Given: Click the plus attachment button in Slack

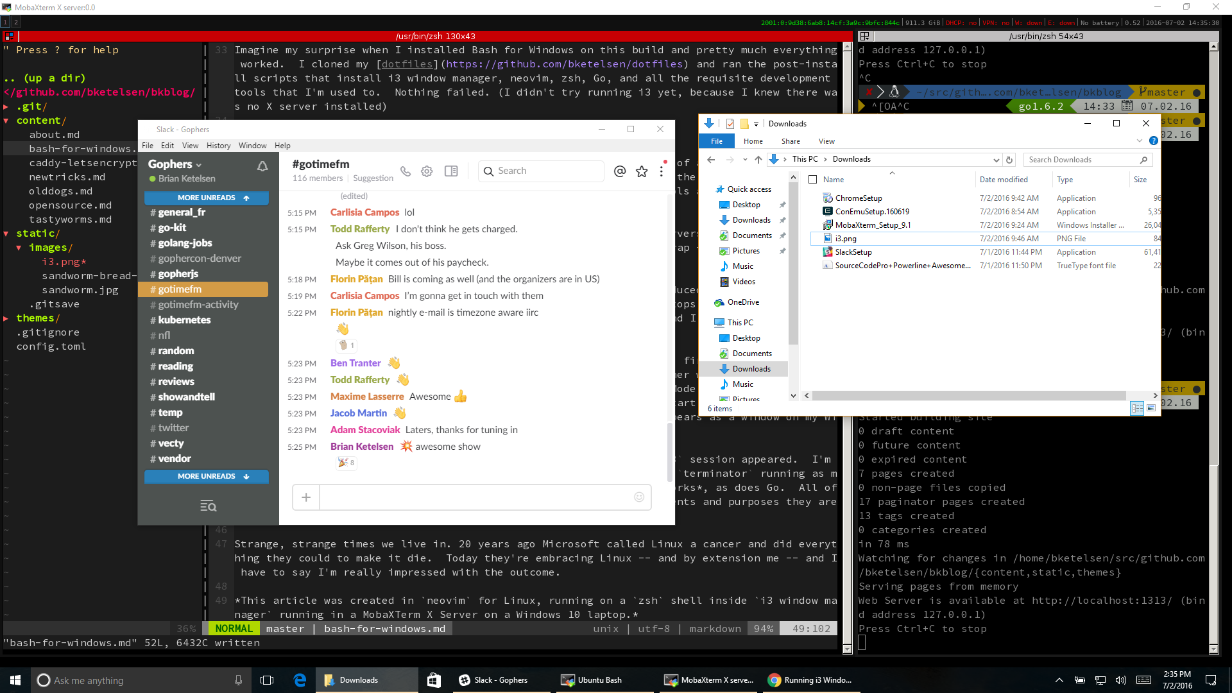Looking at the screenshot, I should tap(306, 497).
